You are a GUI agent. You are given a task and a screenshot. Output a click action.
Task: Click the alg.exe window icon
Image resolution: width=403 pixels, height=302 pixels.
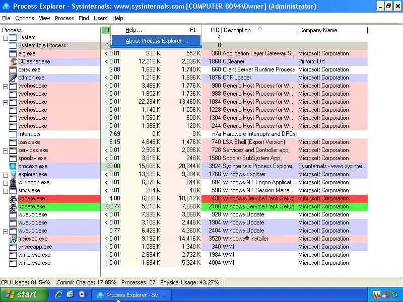13,54
